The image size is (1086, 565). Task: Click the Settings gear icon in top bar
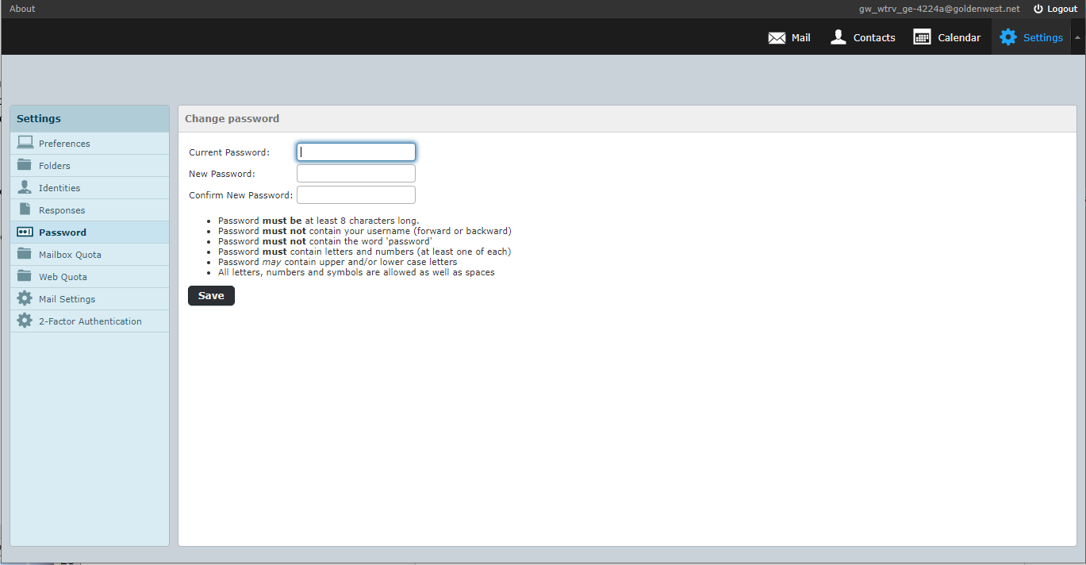pos(1008,37)
